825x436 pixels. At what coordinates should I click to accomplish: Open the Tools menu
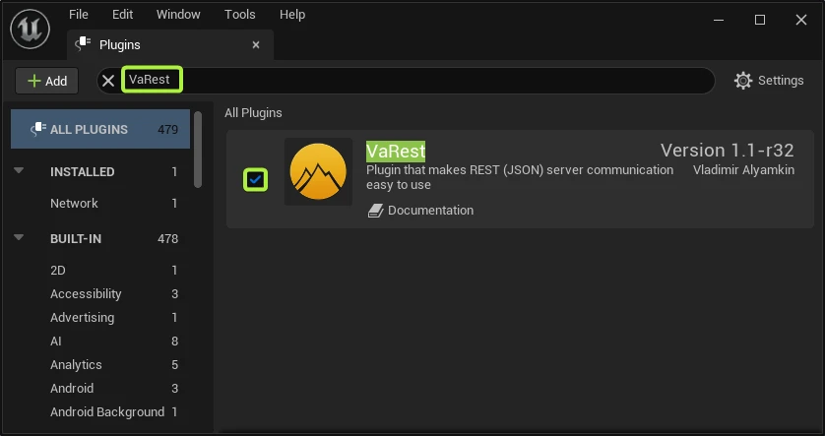coord(239,15)
